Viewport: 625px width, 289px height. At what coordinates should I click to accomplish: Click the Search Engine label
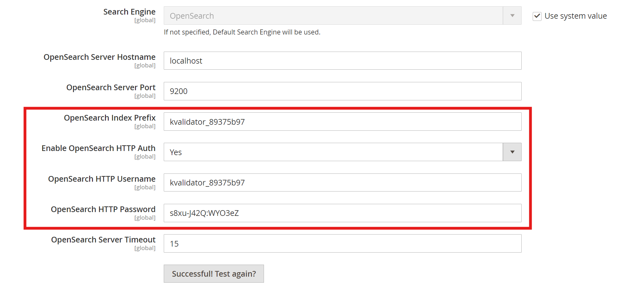click(129, 12)
